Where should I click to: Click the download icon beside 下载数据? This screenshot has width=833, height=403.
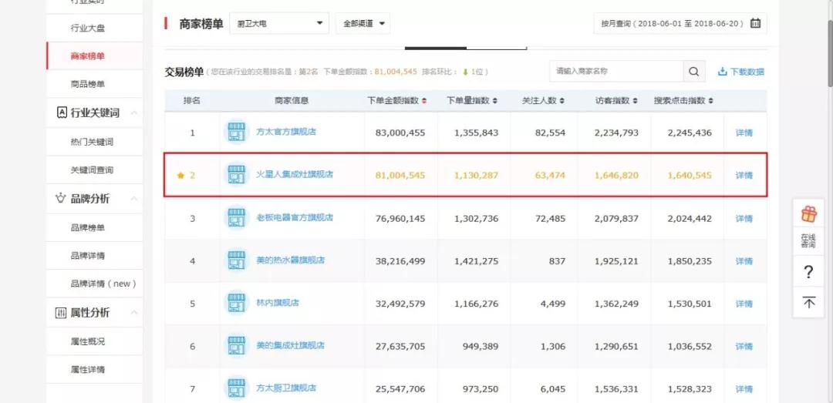[722, 72]
